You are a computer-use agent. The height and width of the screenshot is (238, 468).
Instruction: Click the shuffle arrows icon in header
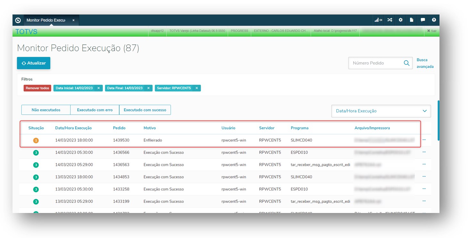pos(389,20)
